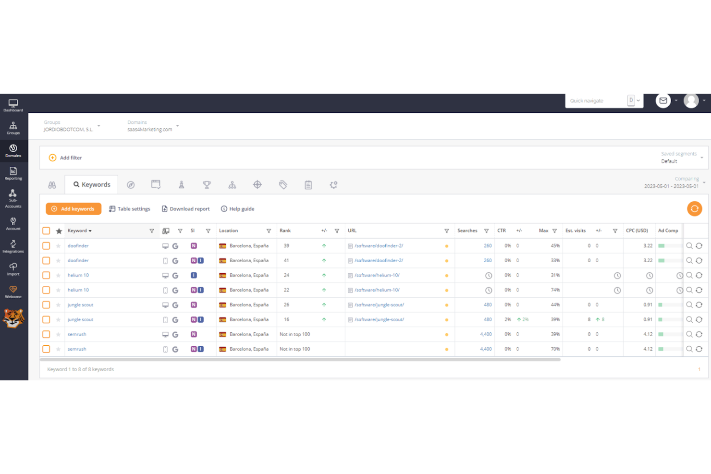Open the device column header icon
The image size is (711, 474).
[166, 231]
